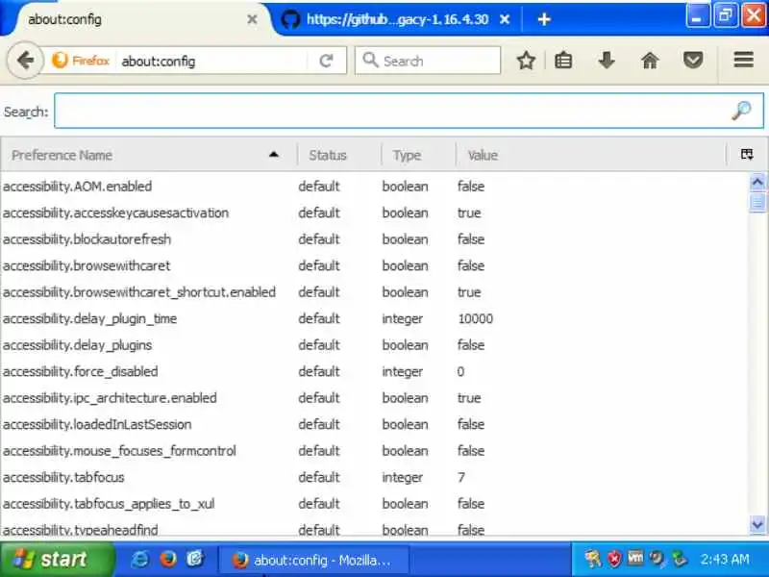Select accessibility.AOM.enabled preference

tap(375, 187)
